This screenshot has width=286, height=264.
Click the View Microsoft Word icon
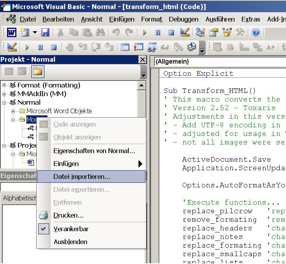[12, 33]
